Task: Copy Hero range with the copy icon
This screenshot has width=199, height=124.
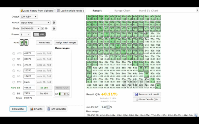Action: [196, 115]
